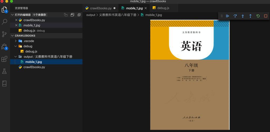Image resolution: width=270 pixels, height=132 pixels.
Task: Open the Testing flask view
Action: pos(4,71)
